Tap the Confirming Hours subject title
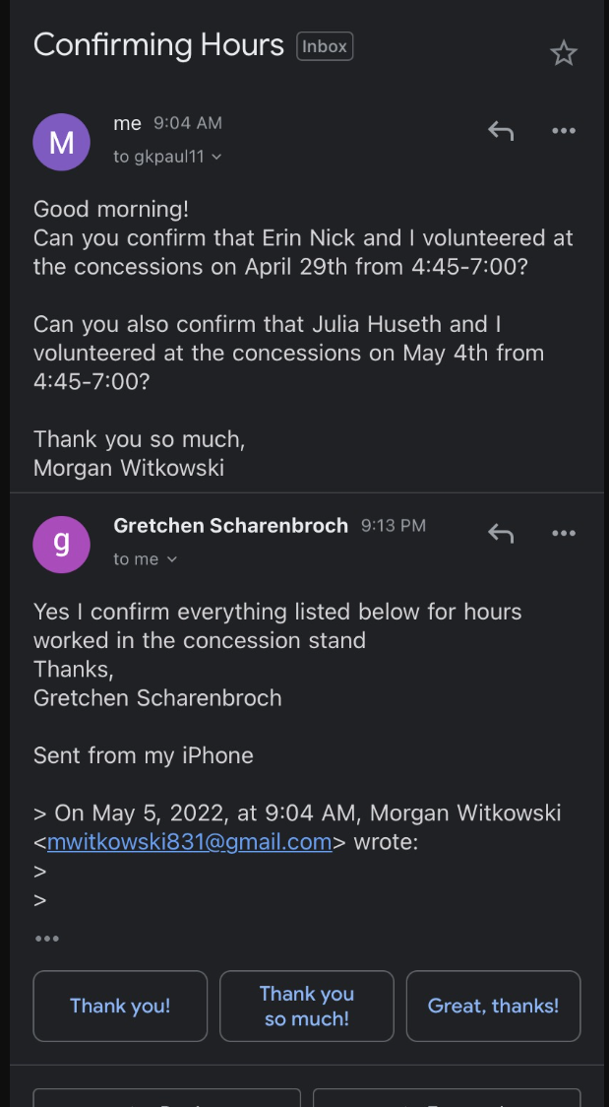 pyautogui.click(x=158, y=45)
